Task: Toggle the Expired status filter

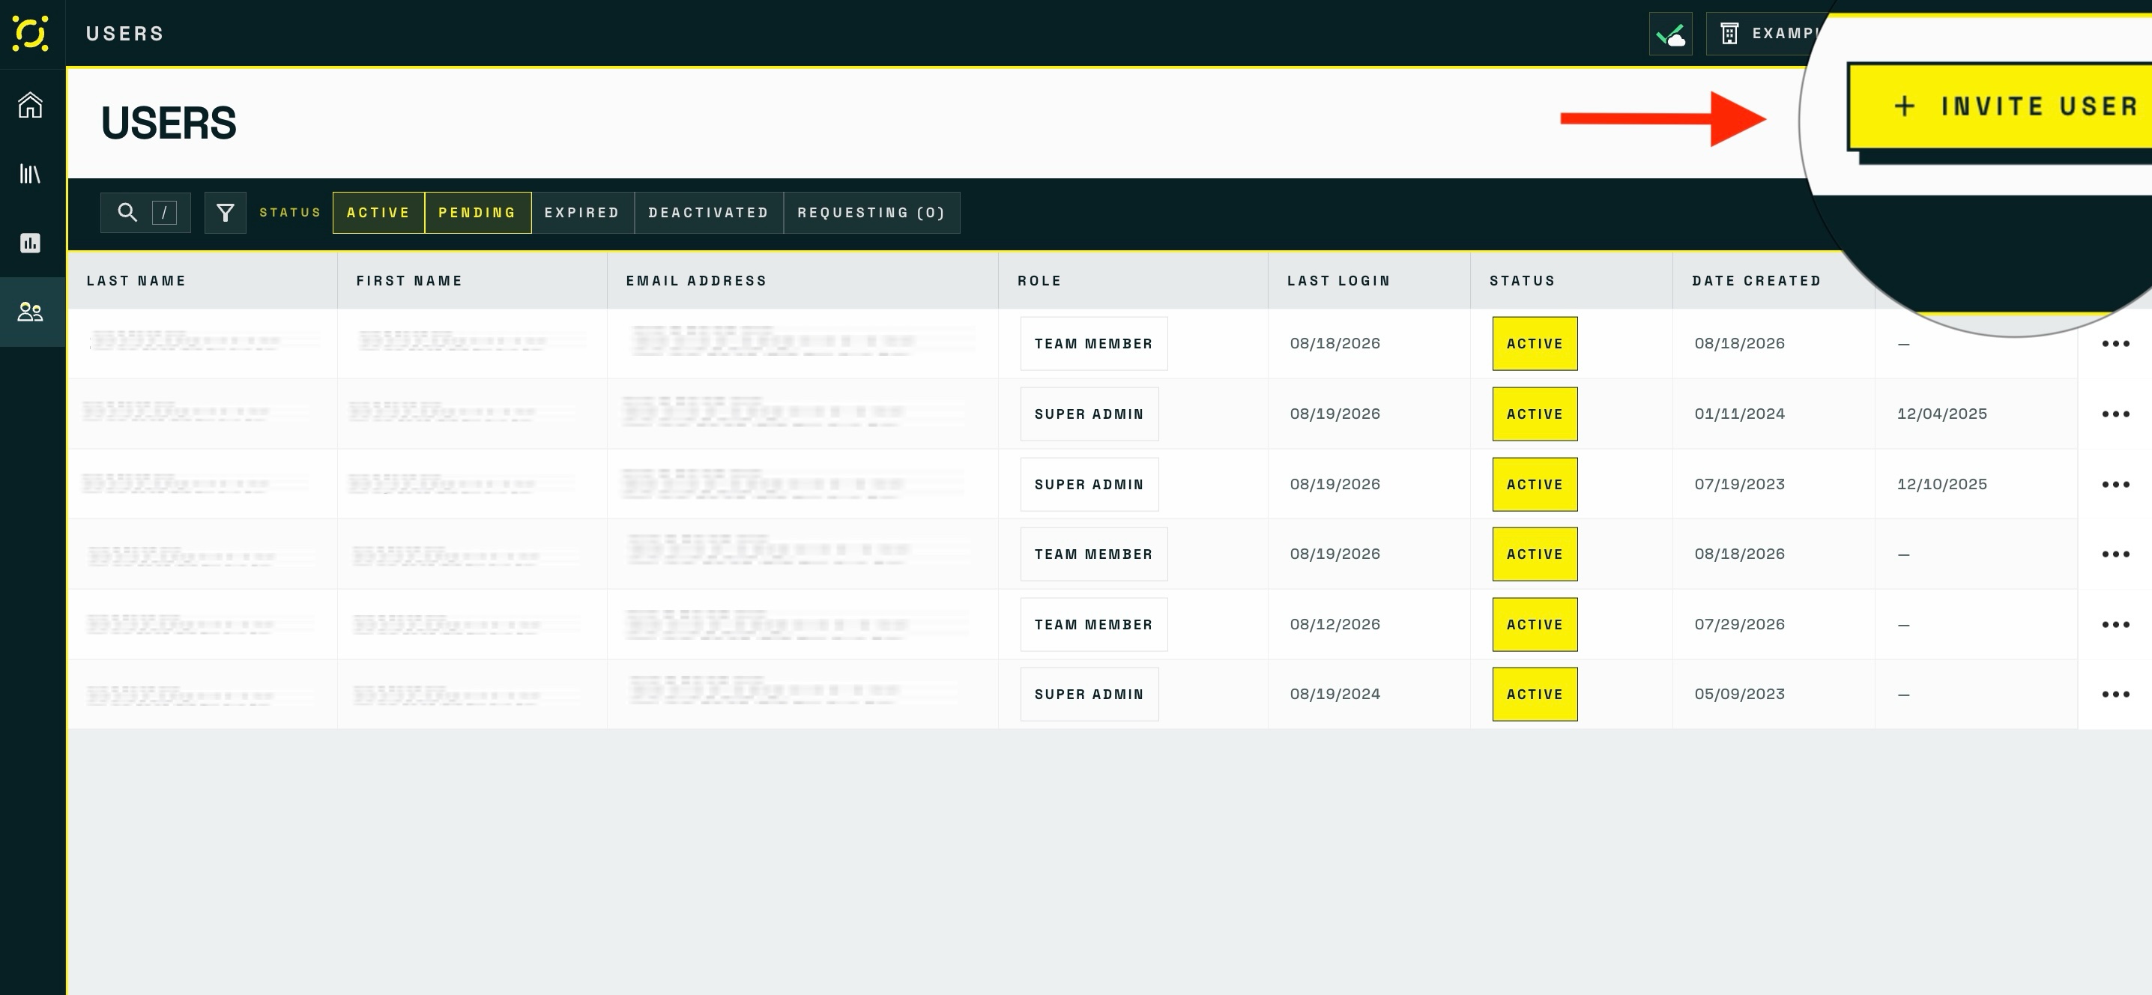Action: [x=582, y=213]
